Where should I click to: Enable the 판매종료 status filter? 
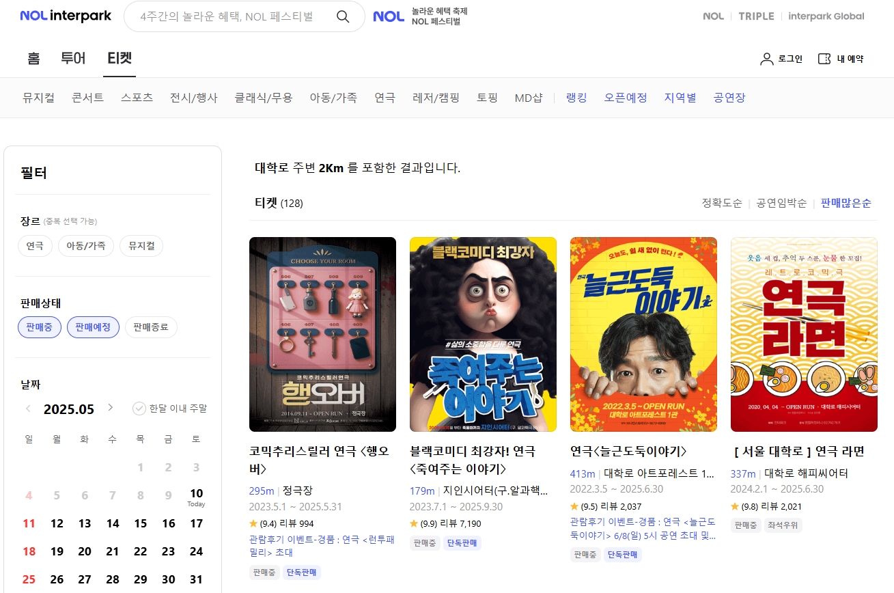click(x=151, y=327)
